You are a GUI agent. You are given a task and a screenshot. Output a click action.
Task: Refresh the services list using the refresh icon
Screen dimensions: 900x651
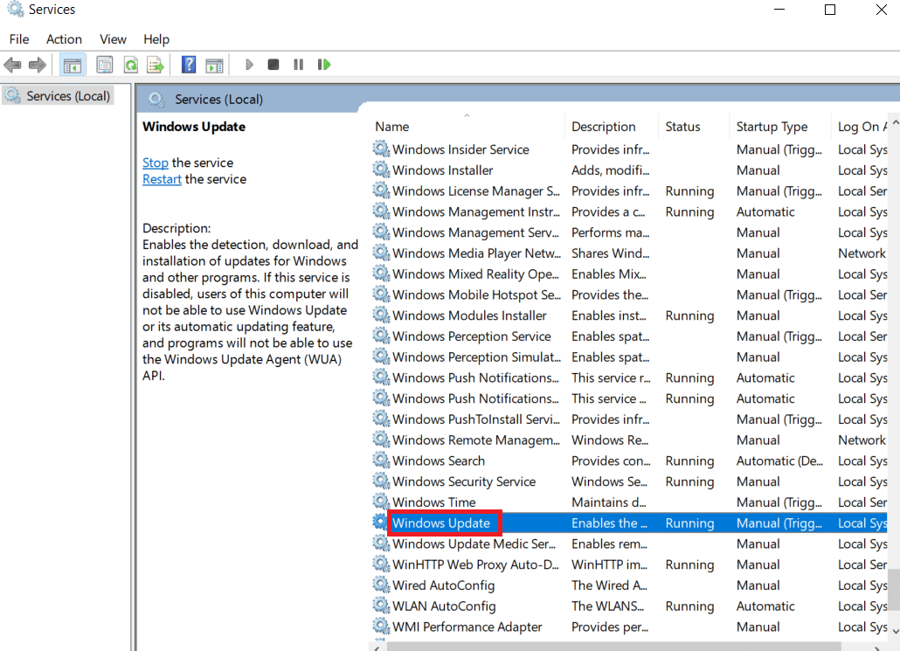click(x=131, y=64)
